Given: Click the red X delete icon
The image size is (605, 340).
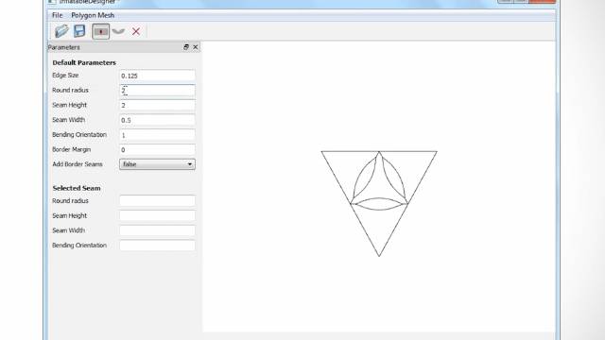Looking at the screenshot, I should tap(136, 31).
